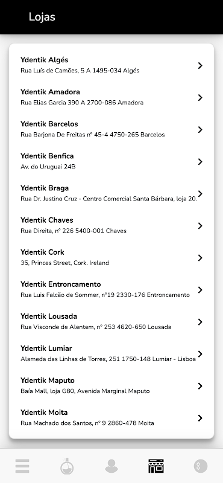
Task: Select the Ydentik Entroncamento store title
Action: pos(61,284)
